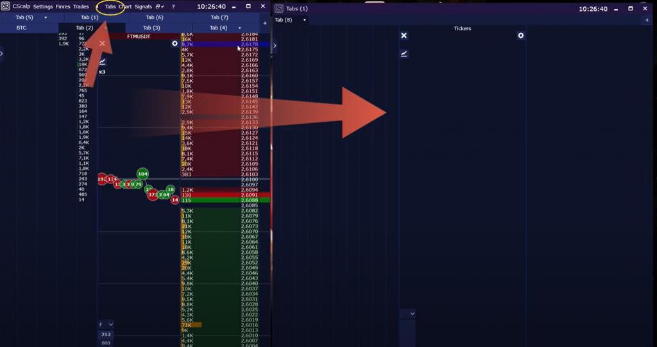Expand the left side panel of the CScalp window
657x347 pixels.
2,54
